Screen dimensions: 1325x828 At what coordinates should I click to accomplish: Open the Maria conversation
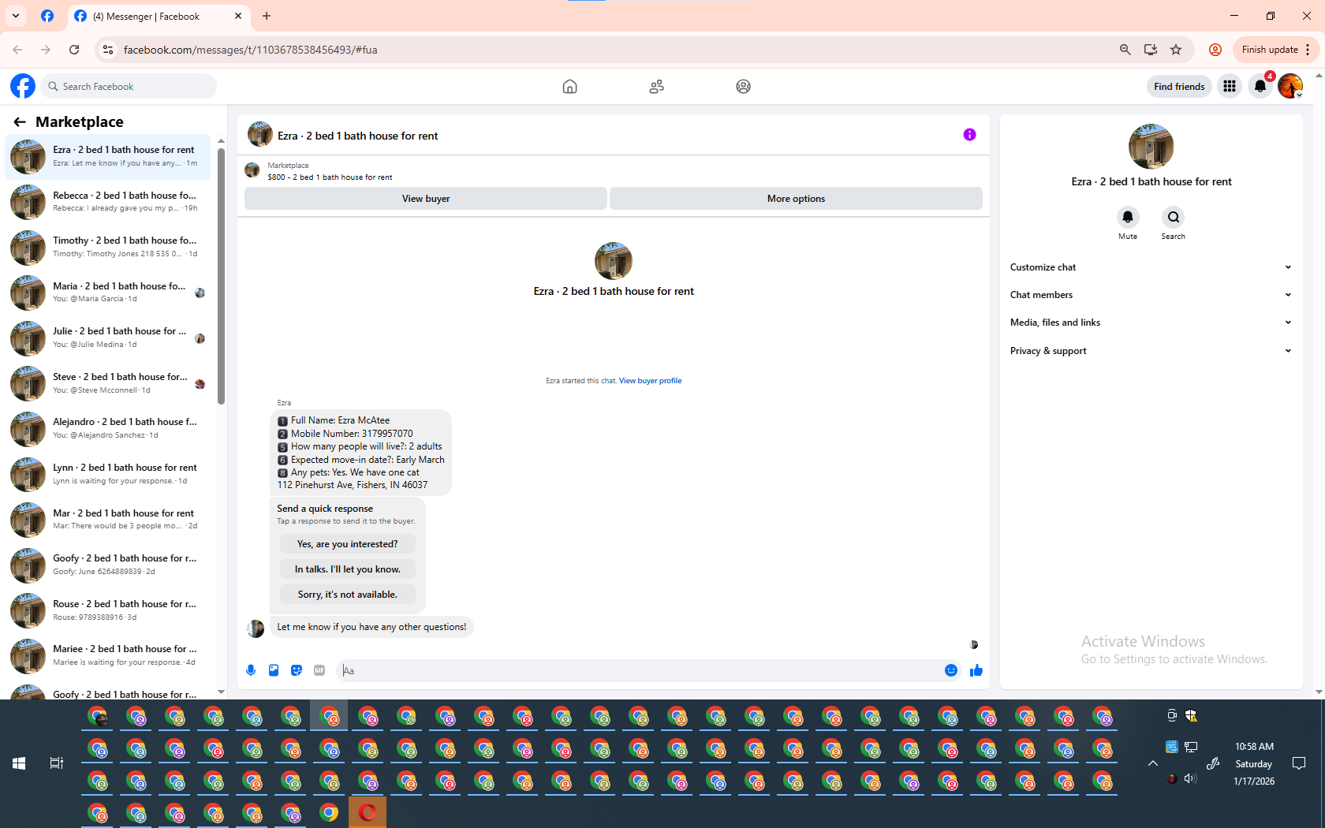108,293
